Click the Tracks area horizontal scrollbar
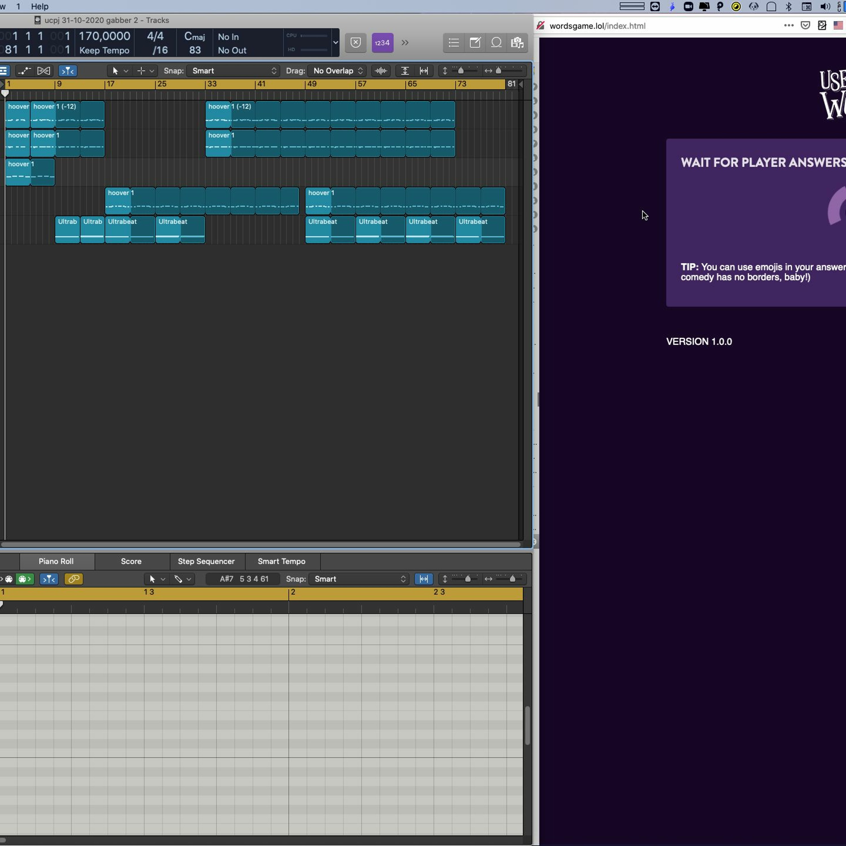Screen dimensions: 846x846 click(x=261, y=544)
